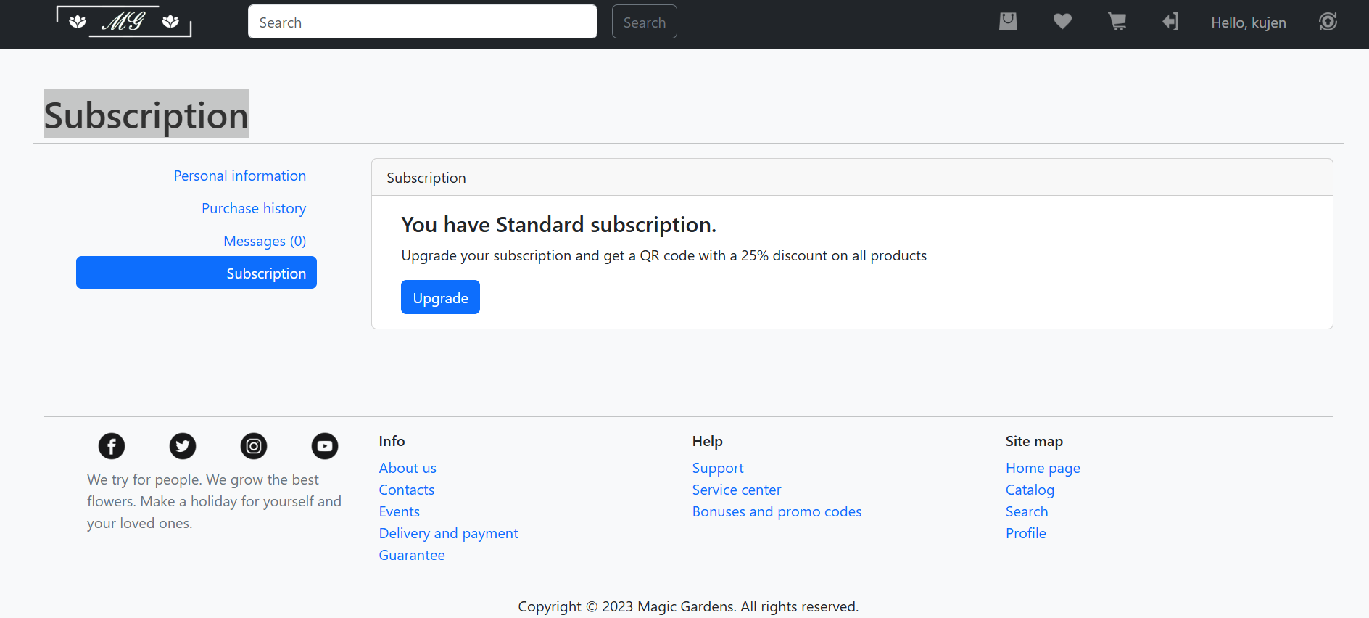
Task: Click the circular icon right of username
Action: point(1328,22)
